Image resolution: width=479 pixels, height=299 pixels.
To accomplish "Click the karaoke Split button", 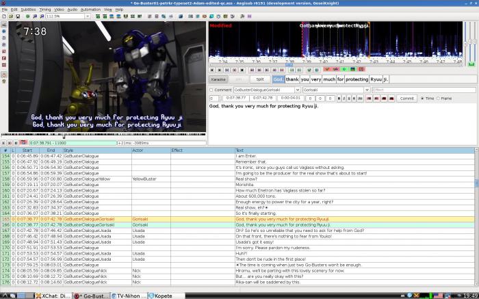I will pyautogui.click(x=260, y=79).
